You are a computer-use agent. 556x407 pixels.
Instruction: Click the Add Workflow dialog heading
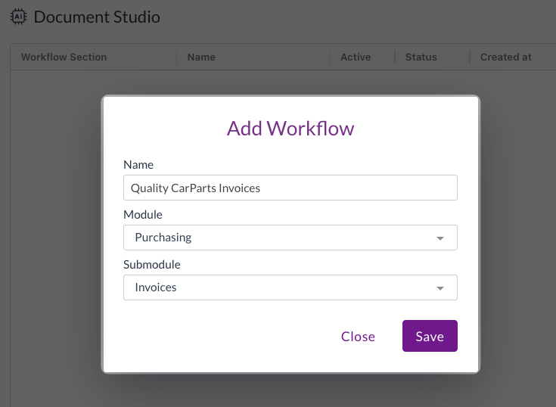[x=290, y=128]
